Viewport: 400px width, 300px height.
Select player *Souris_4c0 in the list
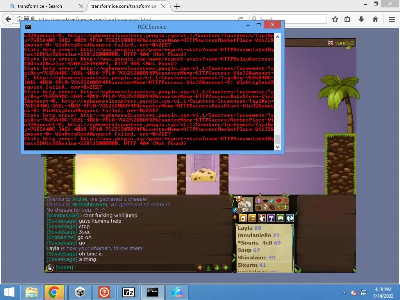pos(259,243)
